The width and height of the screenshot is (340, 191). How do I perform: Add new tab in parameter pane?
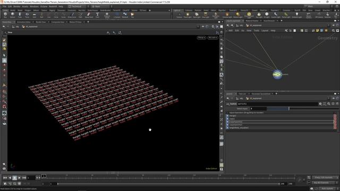tap(276, 94)
